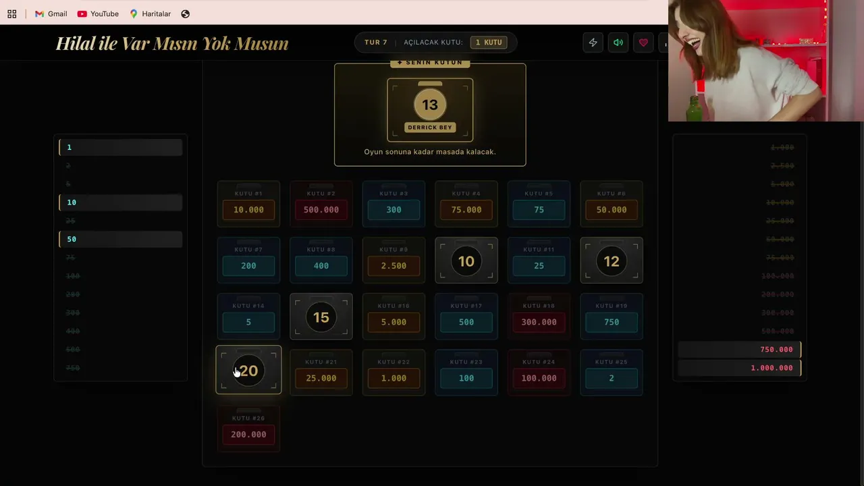Click opened Kutu #3 showing 300

[394, 205]
